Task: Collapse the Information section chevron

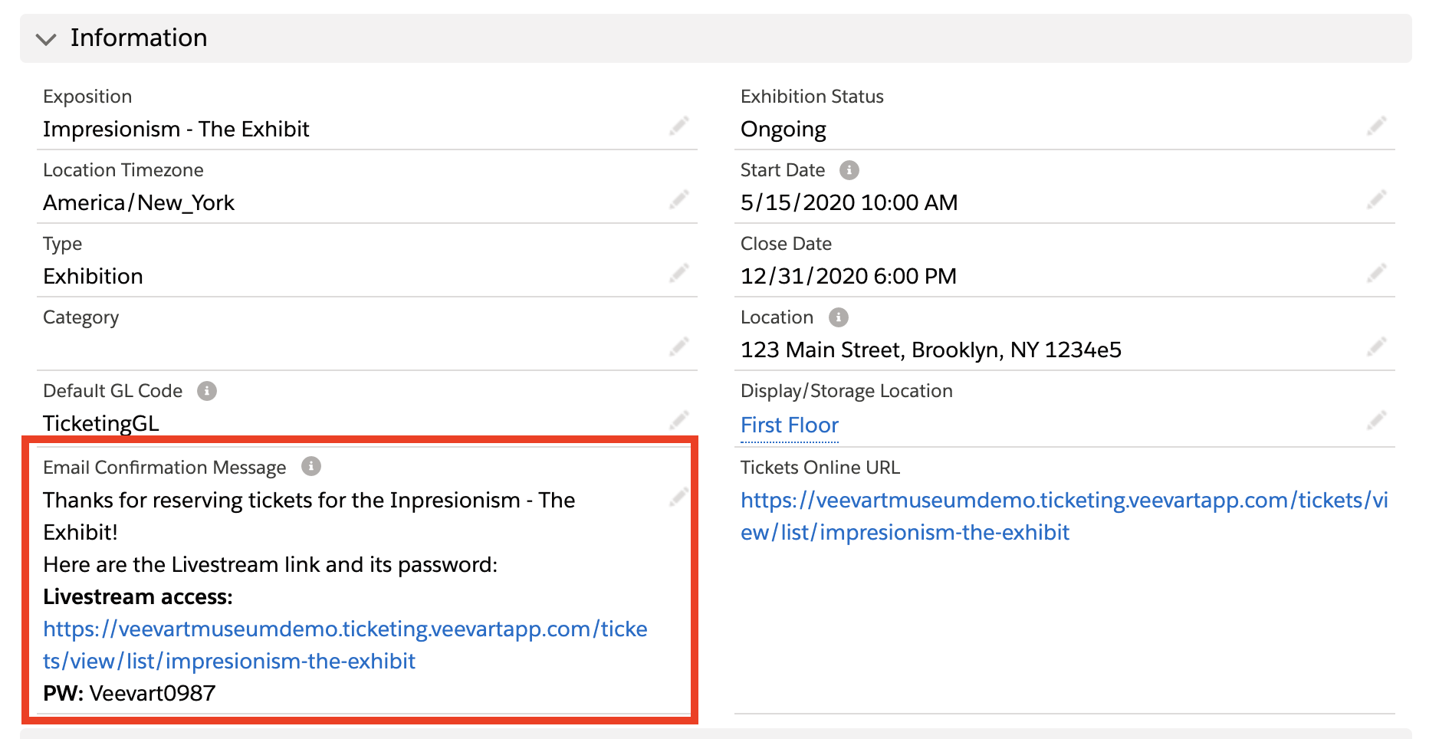Action: click(x=46, y=39)
